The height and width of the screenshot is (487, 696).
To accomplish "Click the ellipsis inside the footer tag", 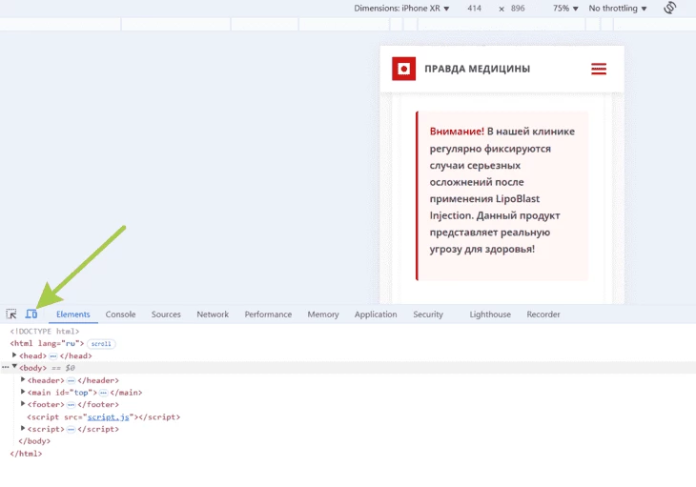I will pyautogui.click(x=71, y=404).
